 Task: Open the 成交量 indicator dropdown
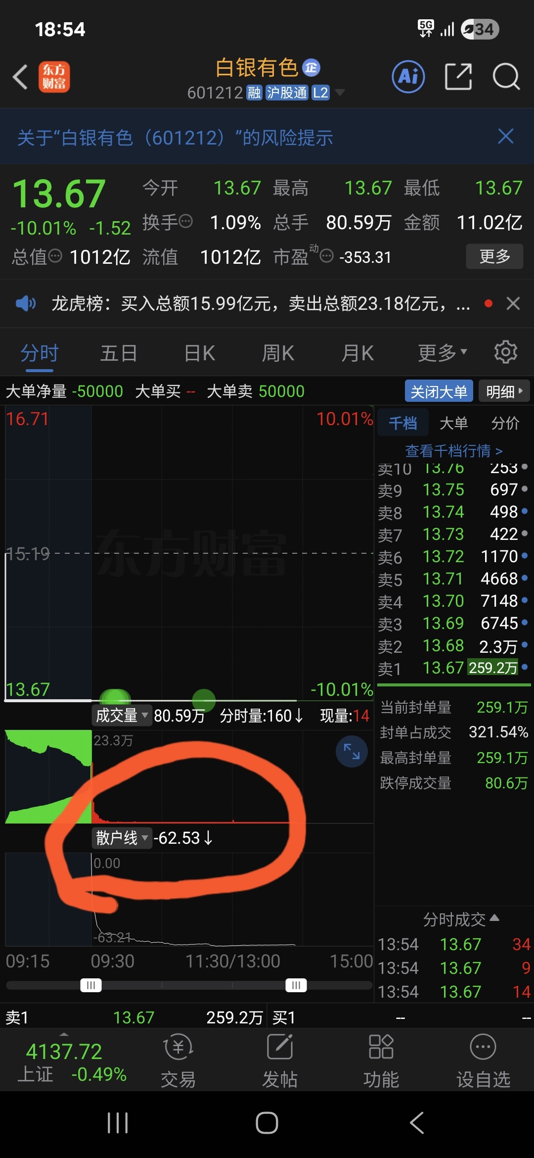pos(122,716)
